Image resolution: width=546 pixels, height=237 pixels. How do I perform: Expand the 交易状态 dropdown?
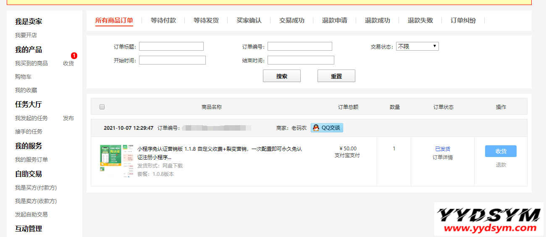417,46
